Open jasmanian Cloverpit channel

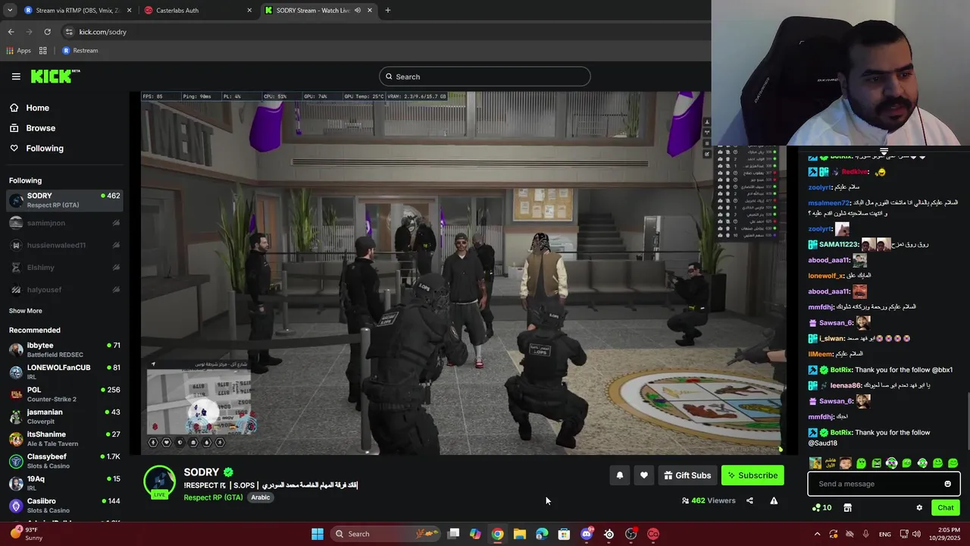[x=64, y=416]
